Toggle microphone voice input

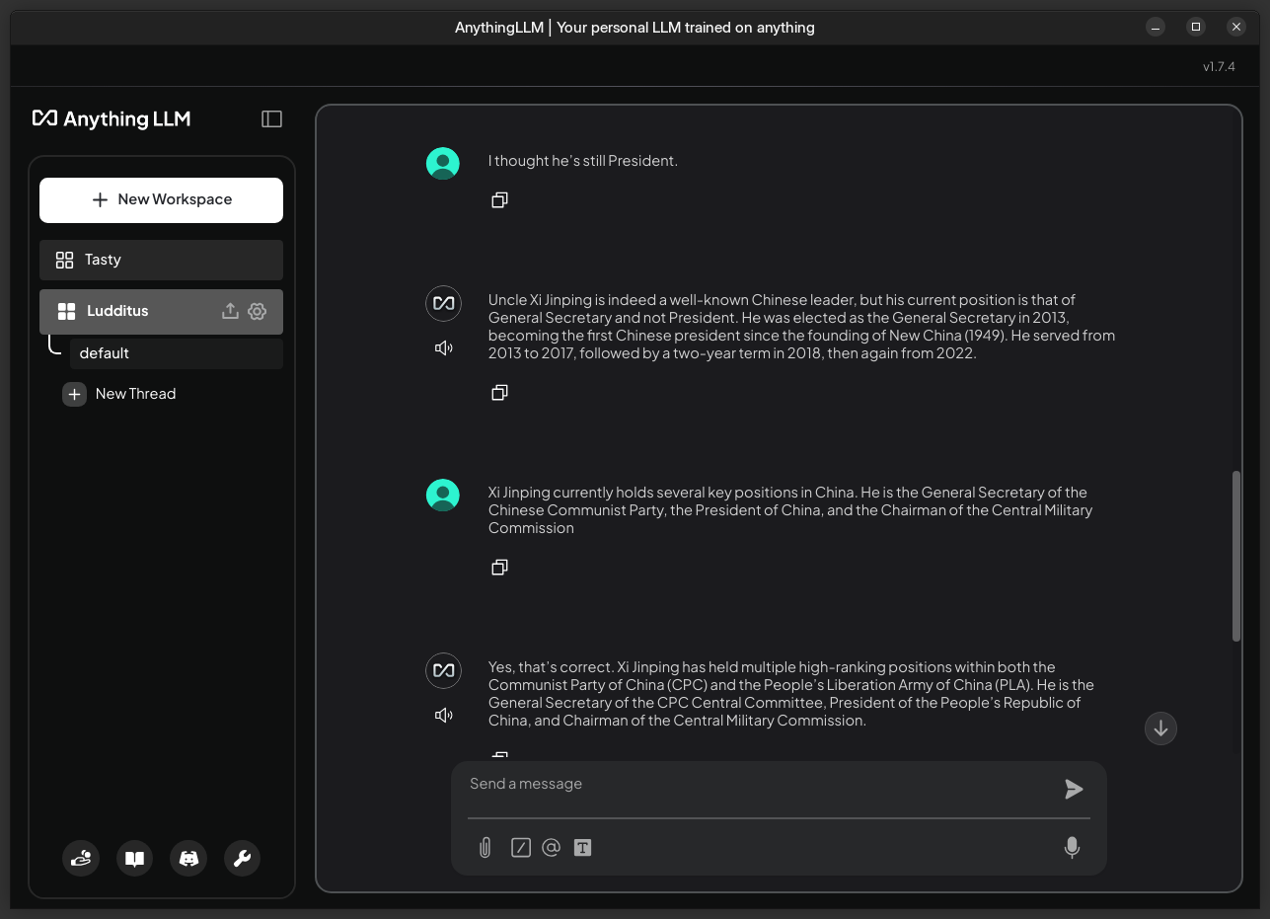point(1072,848)
